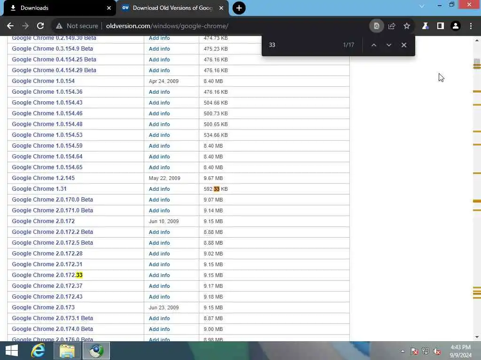The height and width of the screenshot is (360, 481).
Task: Click Add info for Chrome 2.0.172.43
Action: click(x=159, y=297)
